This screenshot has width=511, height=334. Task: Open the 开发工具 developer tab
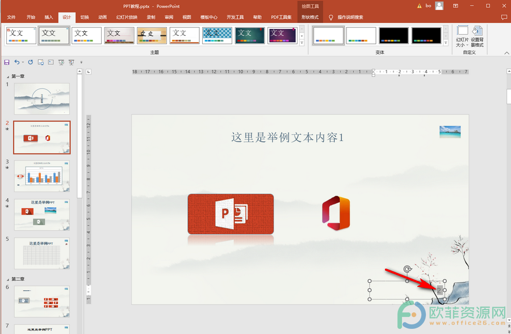tap(235, 17)
